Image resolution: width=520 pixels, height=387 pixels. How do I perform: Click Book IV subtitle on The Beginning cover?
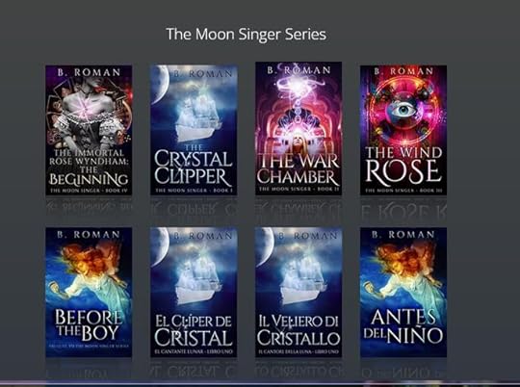click(89, 191)
